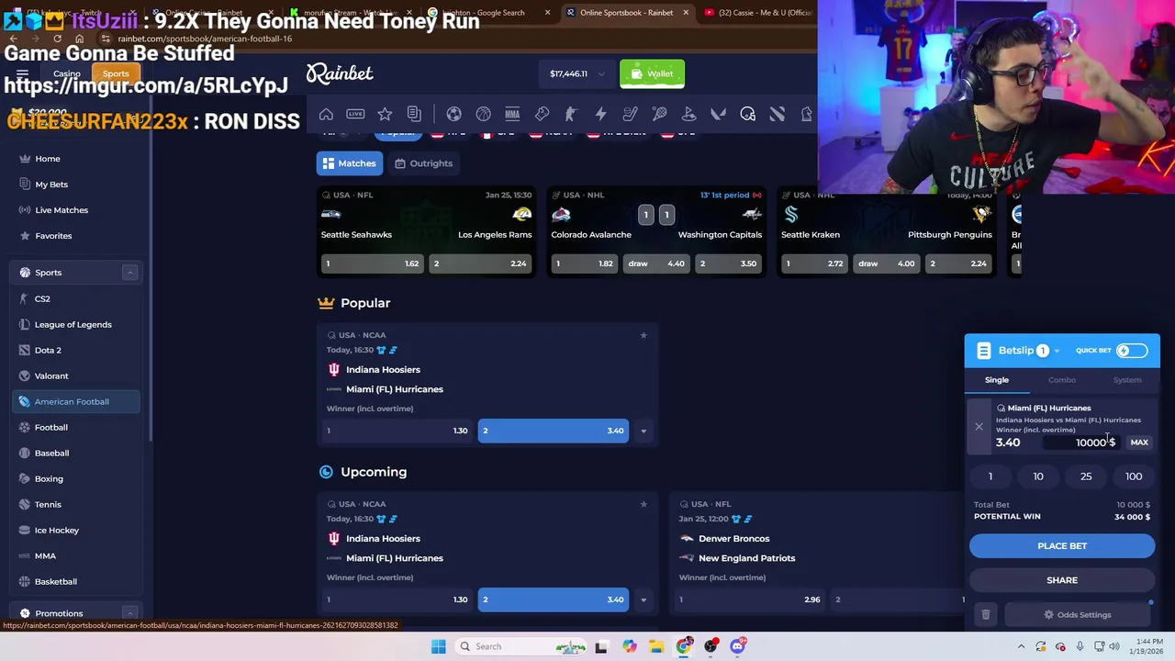The width and height of the screenshot is (1175, 661).
Task: Select the tennis racket sport icon
Action: point(659,114)
